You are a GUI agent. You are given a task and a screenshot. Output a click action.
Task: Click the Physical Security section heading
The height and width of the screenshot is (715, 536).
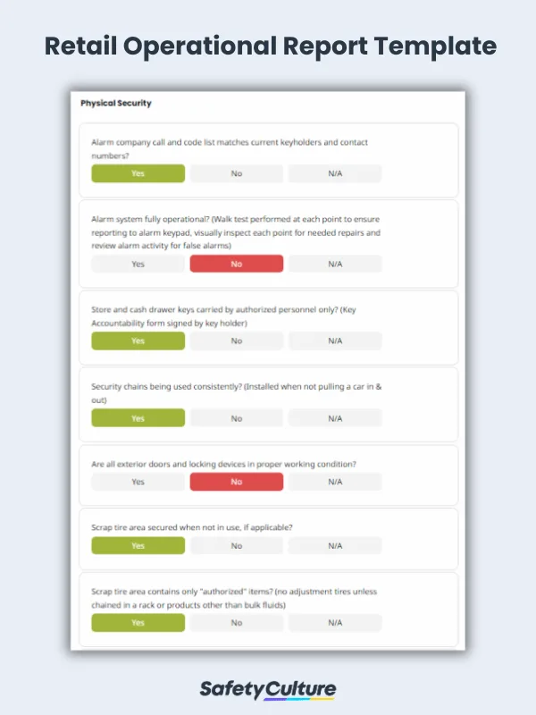pyautogui.click(x=116, y=104)
